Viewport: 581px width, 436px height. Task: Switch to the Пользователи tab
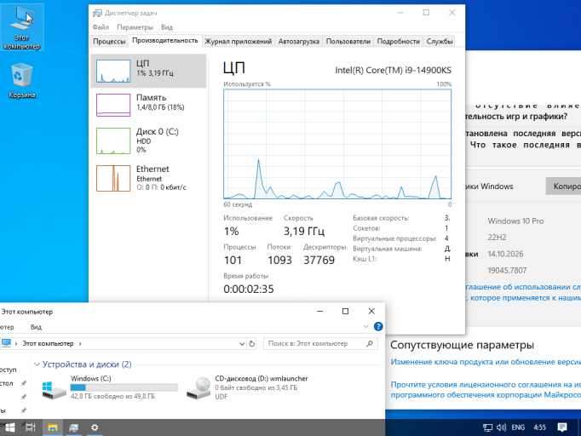(x=348, y=41)
